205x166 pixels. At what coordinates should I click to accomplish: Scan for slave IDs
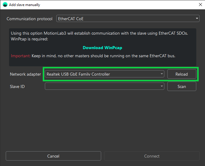(182, 86)
